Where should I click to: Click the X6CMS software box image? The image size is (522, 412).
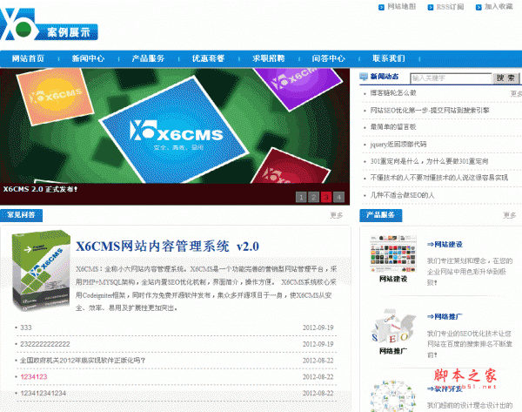(41, 270)
